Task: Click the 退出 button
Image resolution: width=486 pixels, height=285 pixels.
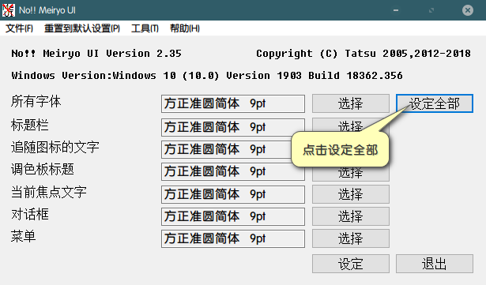Action: (x=435, y=264)
